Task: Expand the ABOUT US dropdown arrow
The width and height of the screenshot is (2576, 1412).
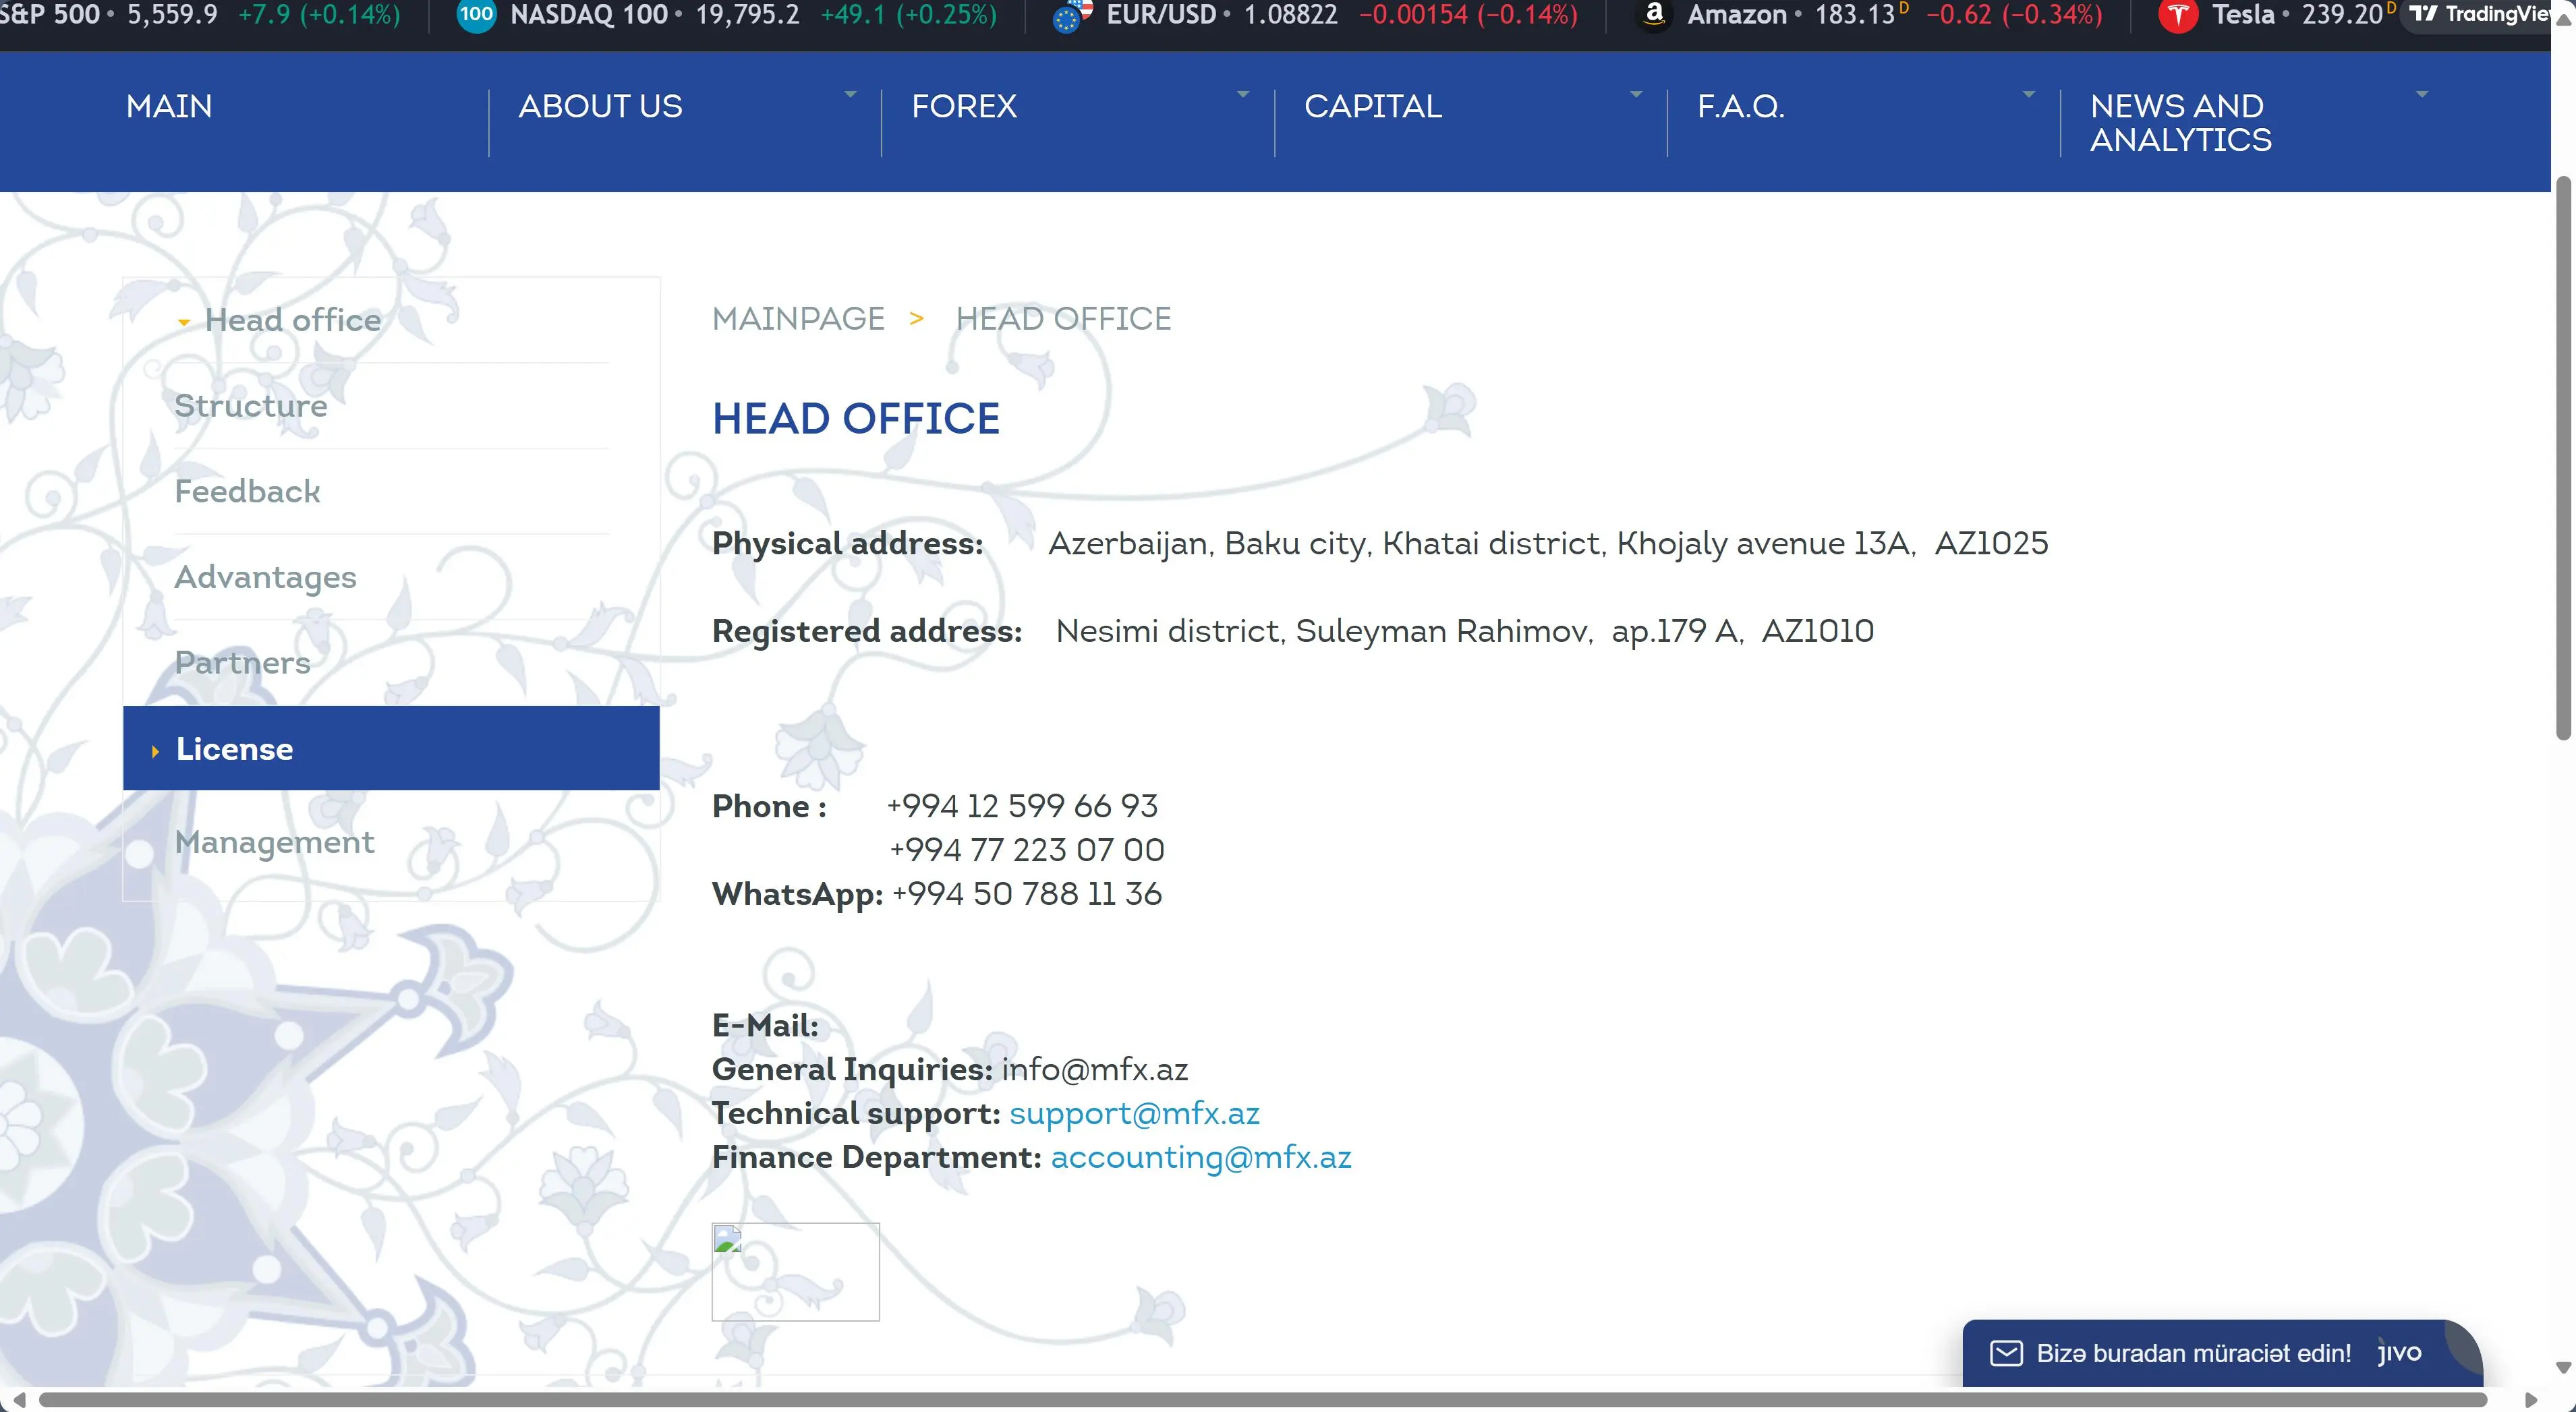Action: [x=850, y=94]
